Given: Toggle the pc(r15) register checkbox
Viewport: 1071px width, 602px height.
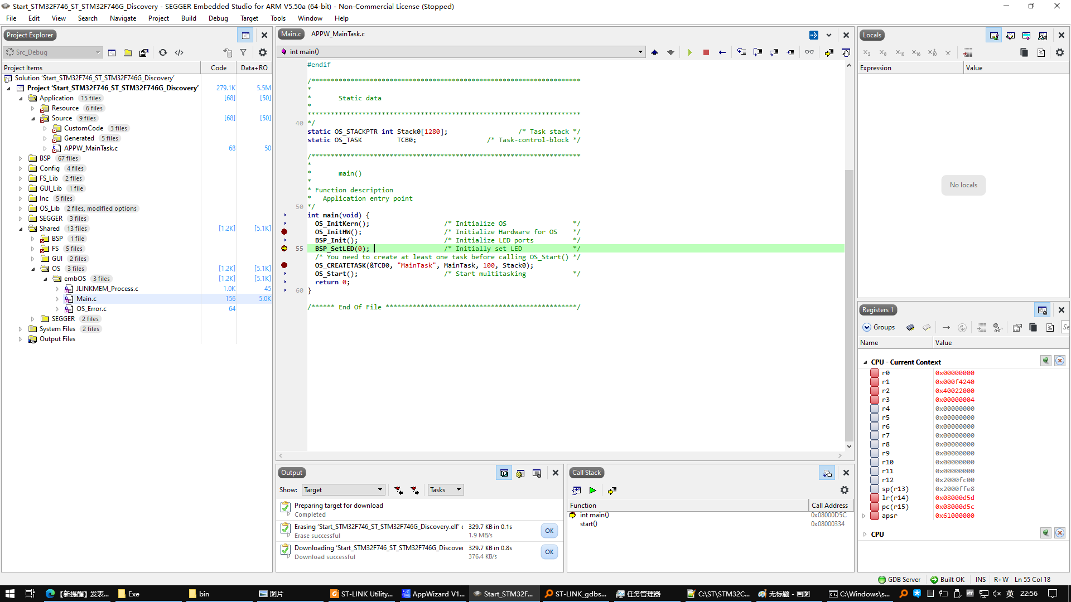Looking at the screenshot, I should (x=875, y=507).
